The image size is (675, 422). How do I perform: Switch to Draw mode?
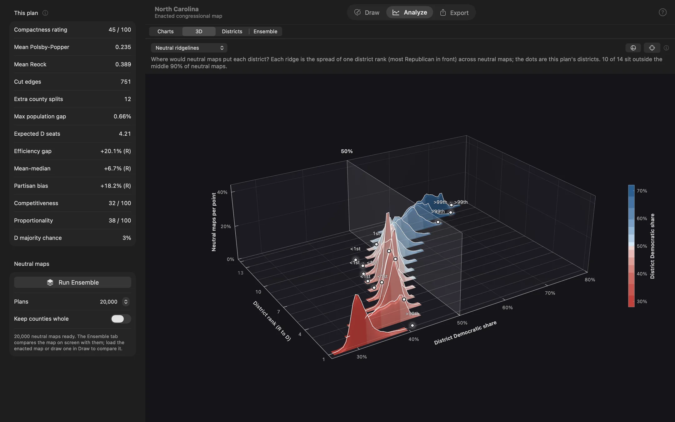pyautogui.click(x=367, y=13)
